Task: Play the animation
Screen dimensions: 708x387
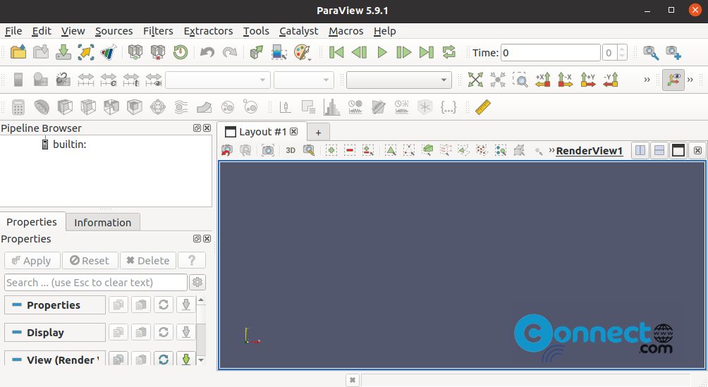Action: pyautogui.click(x=382, y=52)
